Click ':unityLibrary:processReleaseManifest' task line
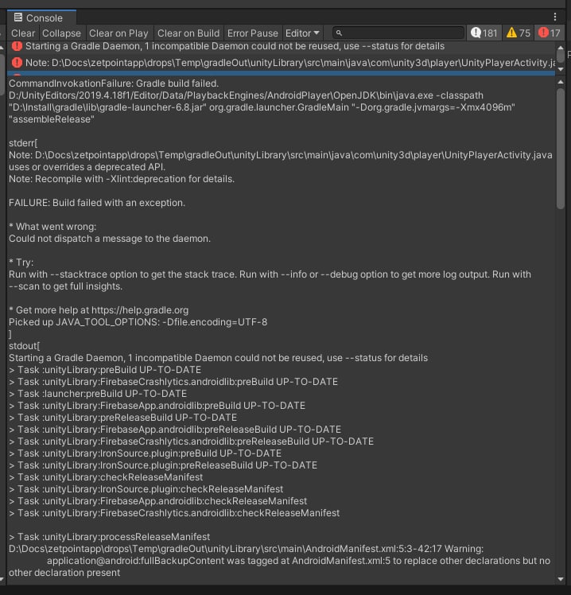The image size is (571, 595). point(109,537)
